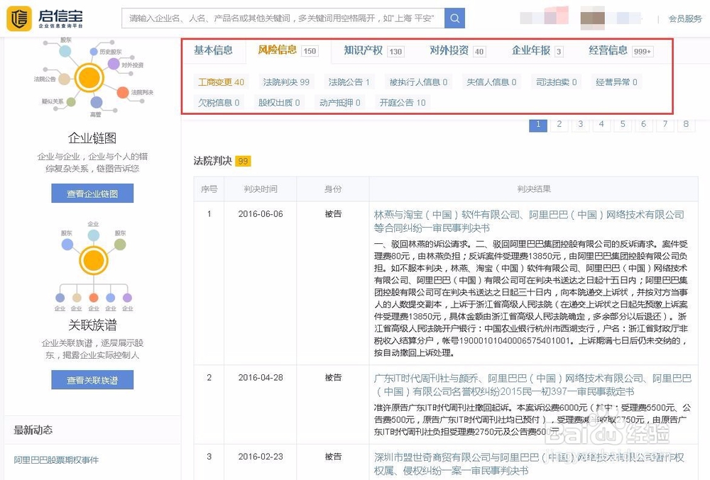
Task: Switch to 企业年报 tab
Action: (537, 50)
